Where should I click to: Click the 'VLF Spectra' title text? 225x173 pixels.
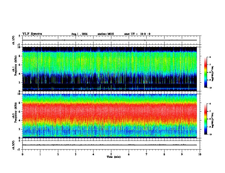click(32, 34)
